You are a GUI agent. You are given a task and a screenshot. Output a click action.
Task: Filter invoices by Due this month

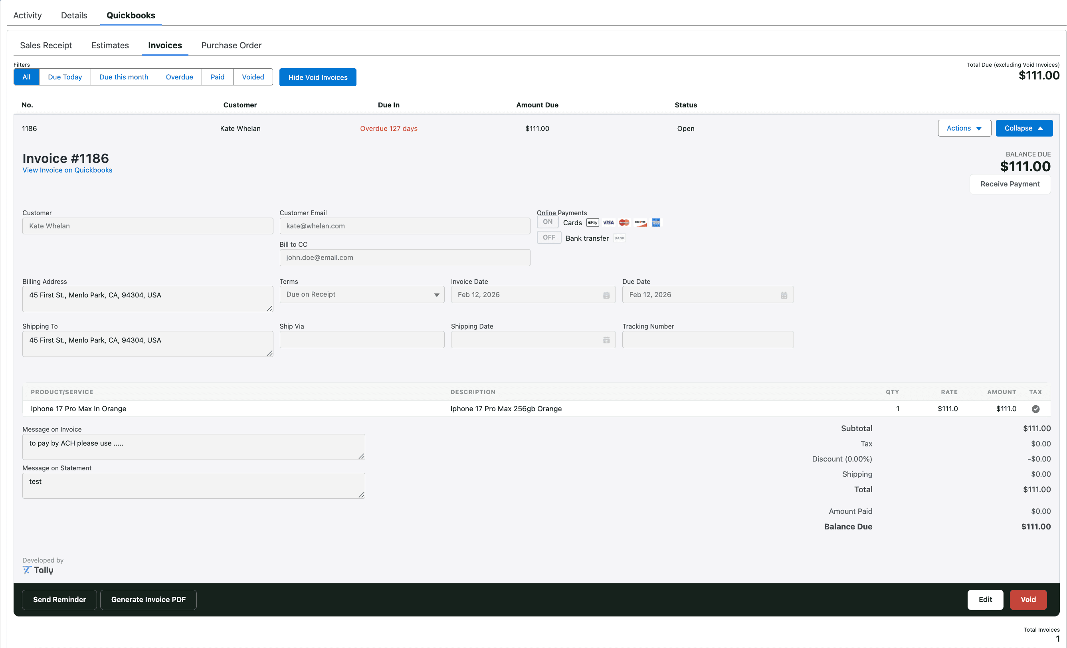pyautogui.click(x=124, y=77)
